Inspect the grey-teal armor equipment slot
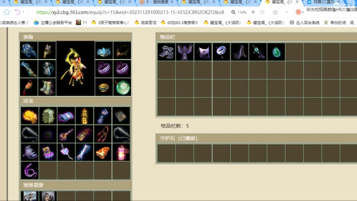Screen dimensions: 357x201 (x=47, y=69)
